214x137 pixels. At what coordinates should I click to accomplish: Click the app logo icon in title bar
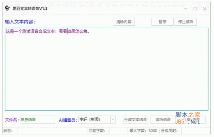point(7,8)
